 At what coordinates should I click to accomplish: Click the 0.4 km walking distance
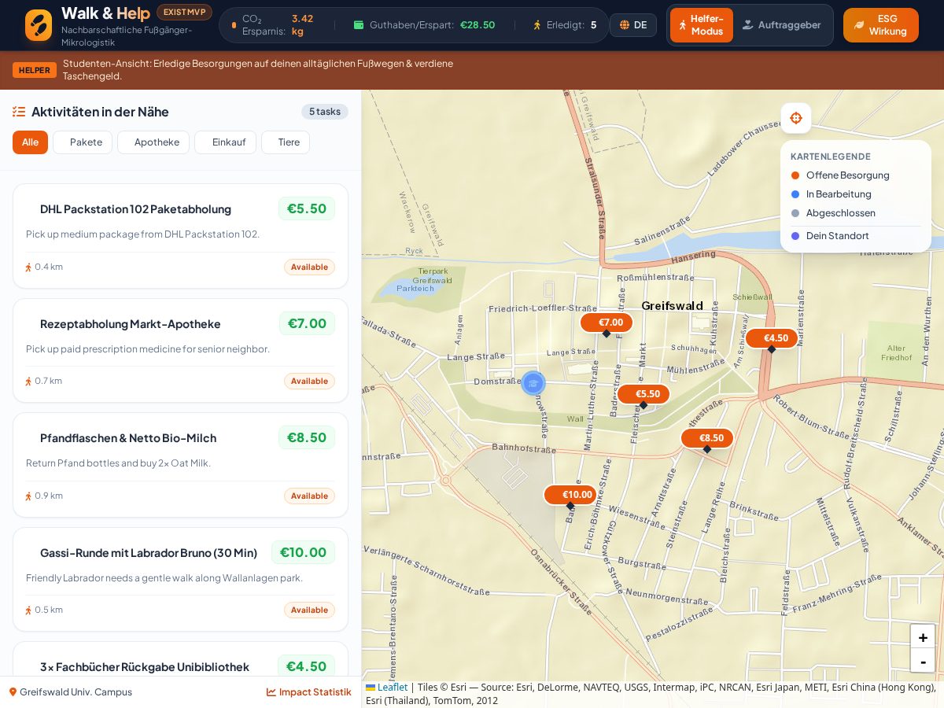[44, 267]
